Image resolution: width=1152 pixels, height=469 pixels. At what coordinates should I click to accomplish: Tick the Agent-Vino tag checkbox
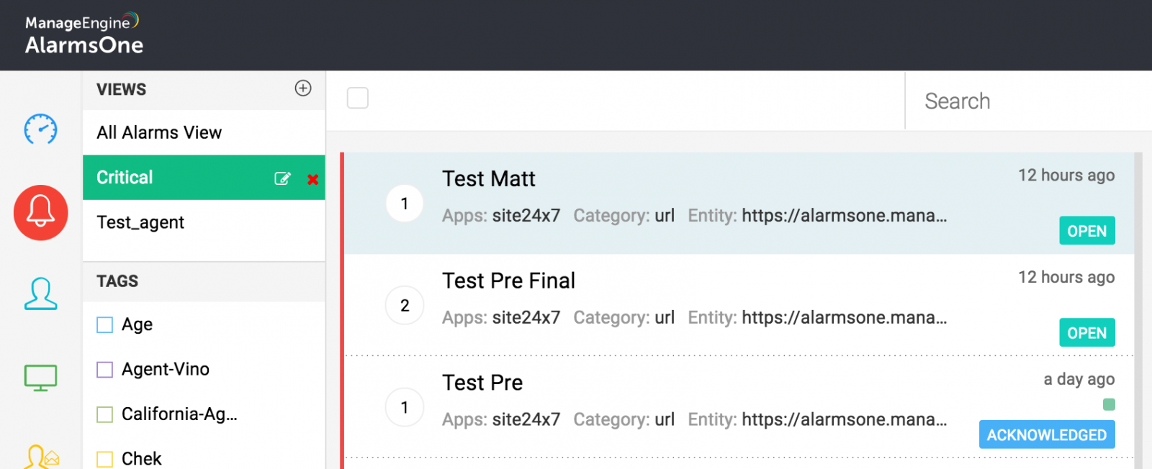(x=104, y=370)
